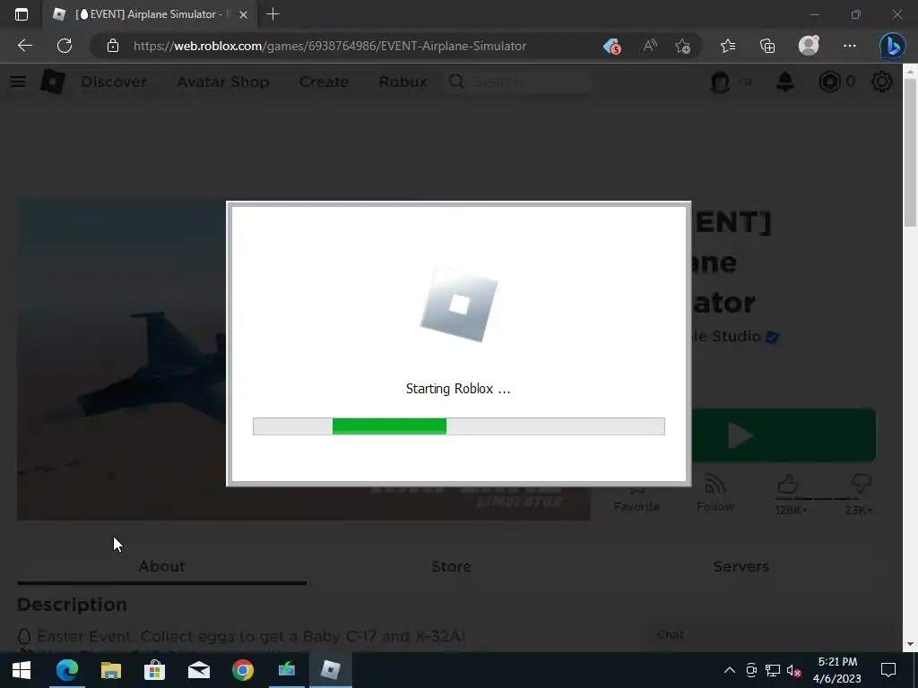View site information lock icon
Image resolution: width=918 pixels, height=688 pixels.
point(113,46)
